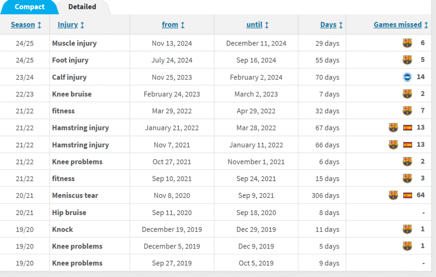
Task: Click Barcelona crest in Knee bruise row
Action: pos(407,94)
